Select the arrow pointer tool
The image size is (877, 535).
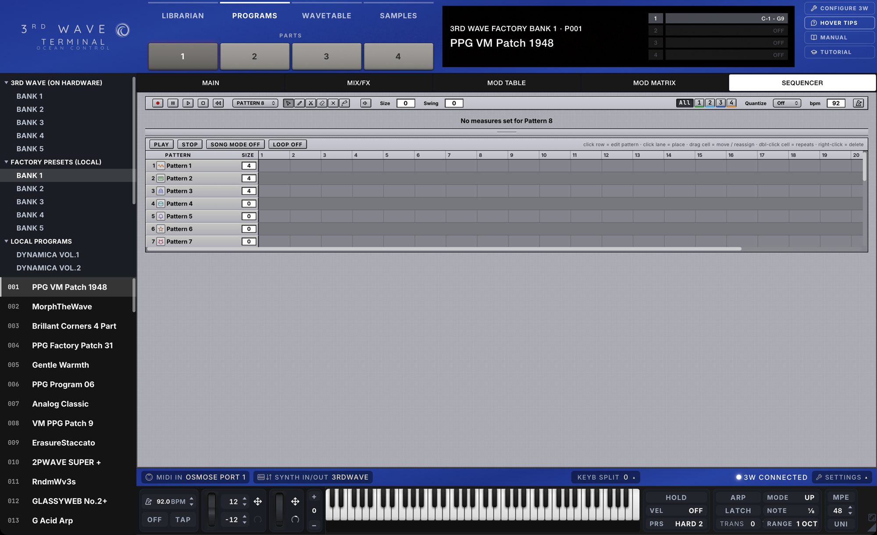click(288, 103)
